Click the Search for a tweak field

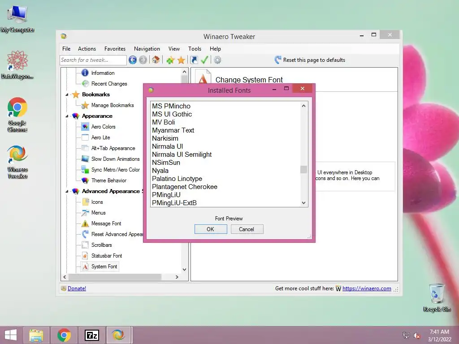pyautogui.click(x=93, y=60)
